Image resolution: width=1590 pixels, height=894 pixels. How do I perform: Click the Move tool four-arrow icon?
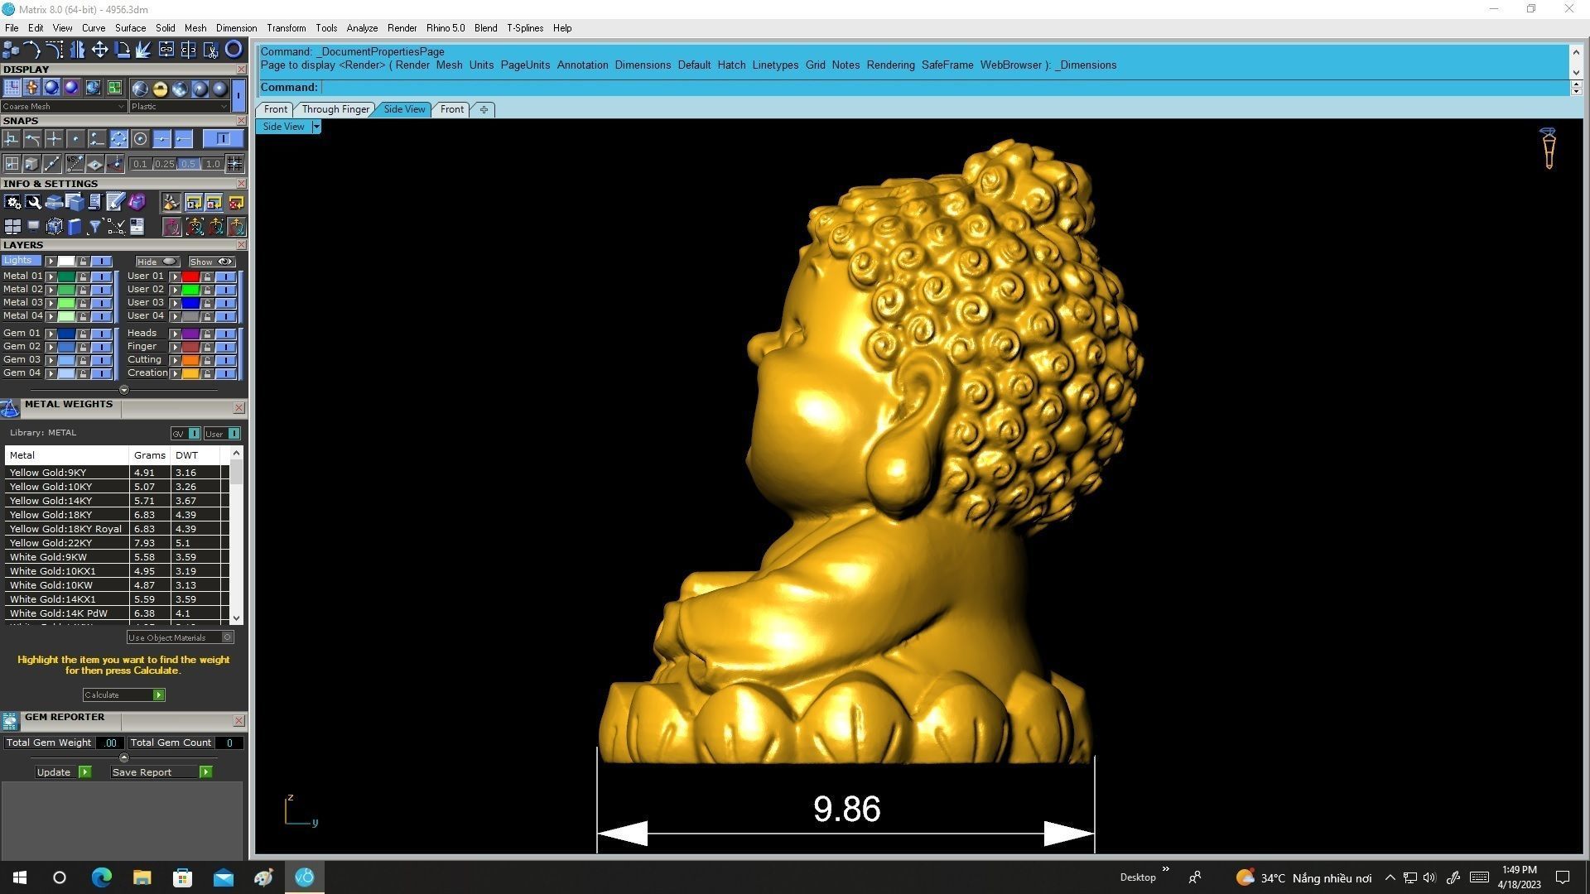pyautogui.click(x=99, y=50)
